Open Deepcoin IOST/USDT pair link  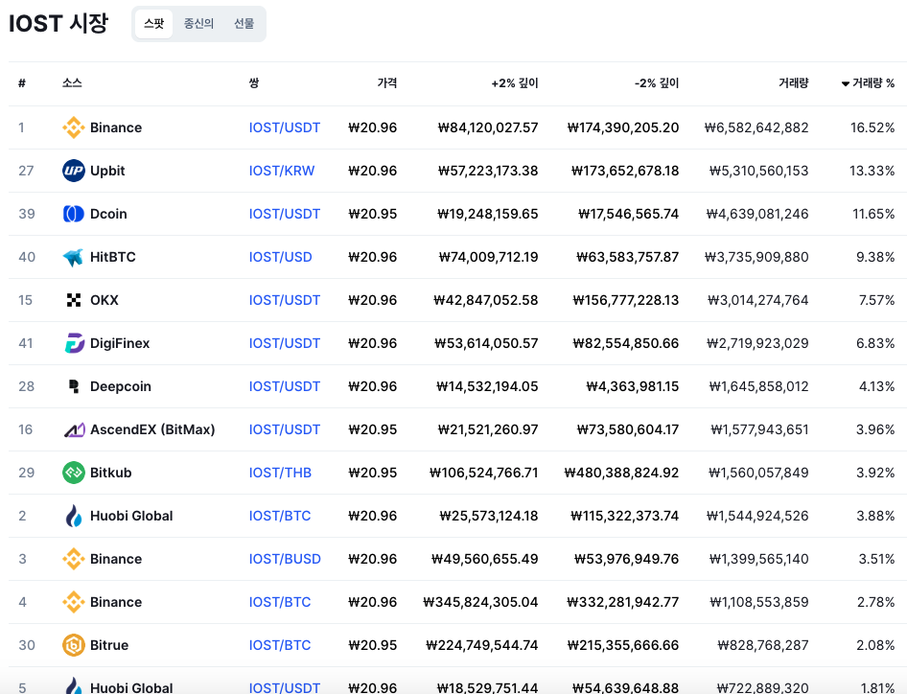[285, 386]
